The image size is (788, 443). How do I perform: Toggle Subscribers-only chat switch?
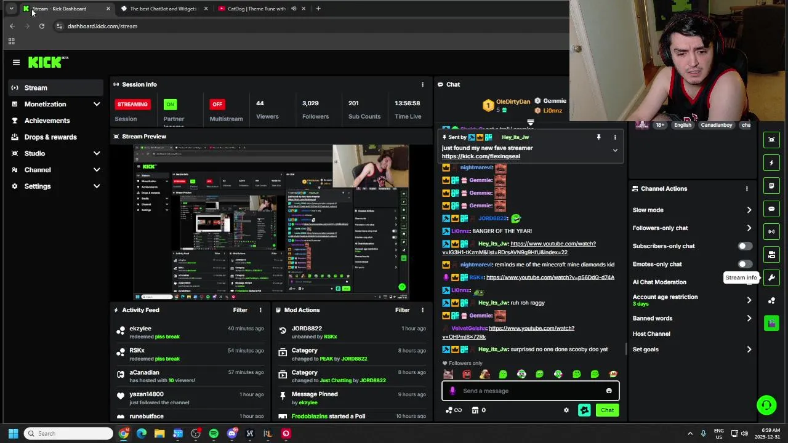pyautogui.click(x=745, y=246)
